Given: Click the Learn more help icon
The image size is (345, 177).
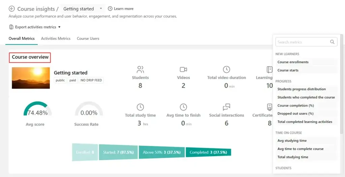Looking at the screenshot, I should pos(110,9).
